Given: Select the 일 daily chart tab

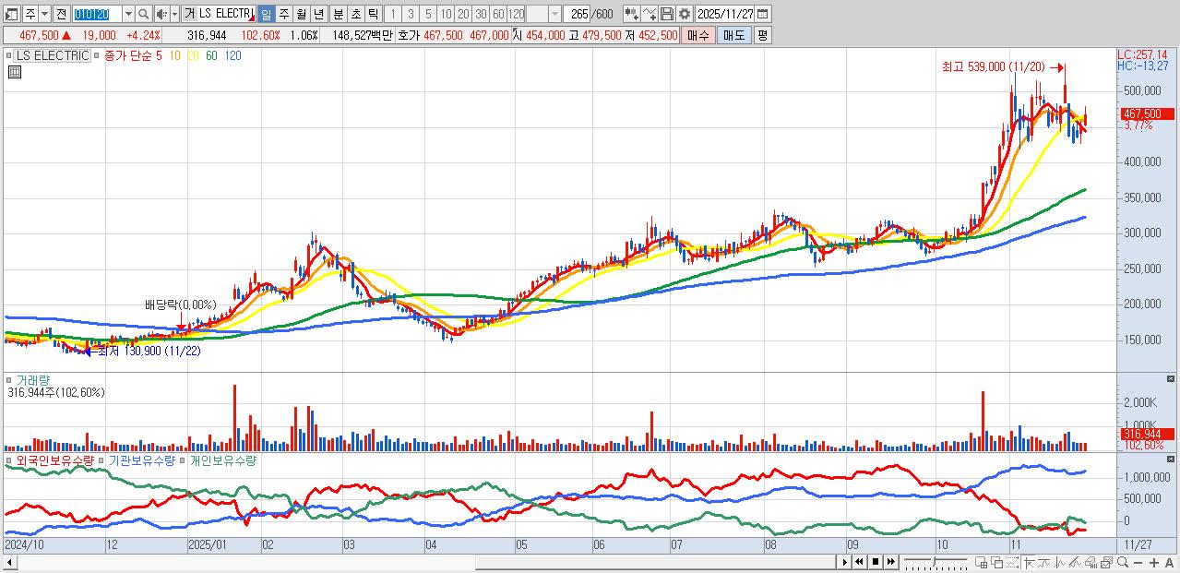Looking at the screenshot, I should point(266,14).
